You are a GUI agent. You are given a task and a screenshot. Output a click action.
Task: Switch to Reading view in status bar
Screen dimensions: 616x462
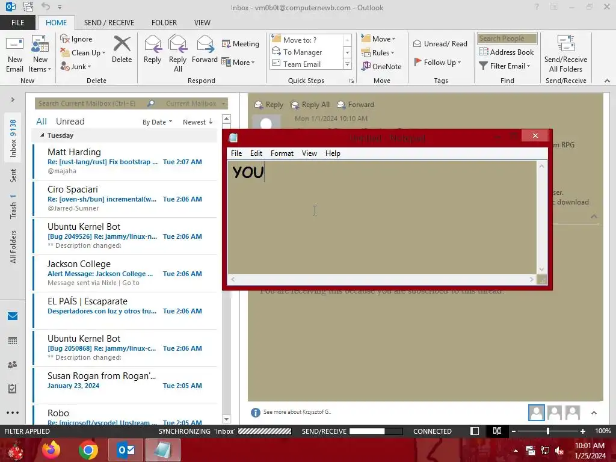tap(497, 431)
